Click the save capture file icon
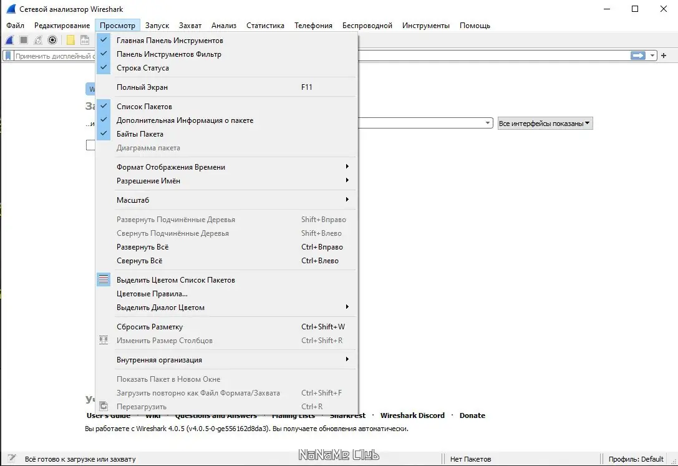This screenshot has height=466, width=678. [x=85, y=40]
